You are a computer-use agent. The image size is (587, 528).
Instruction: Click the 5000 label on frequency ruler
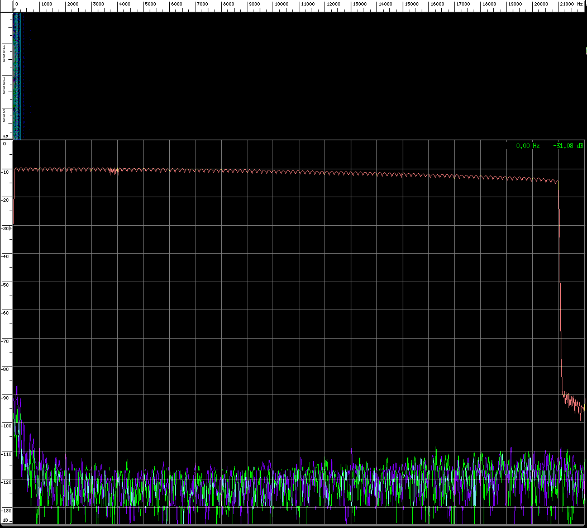click(x=150, y=4)
